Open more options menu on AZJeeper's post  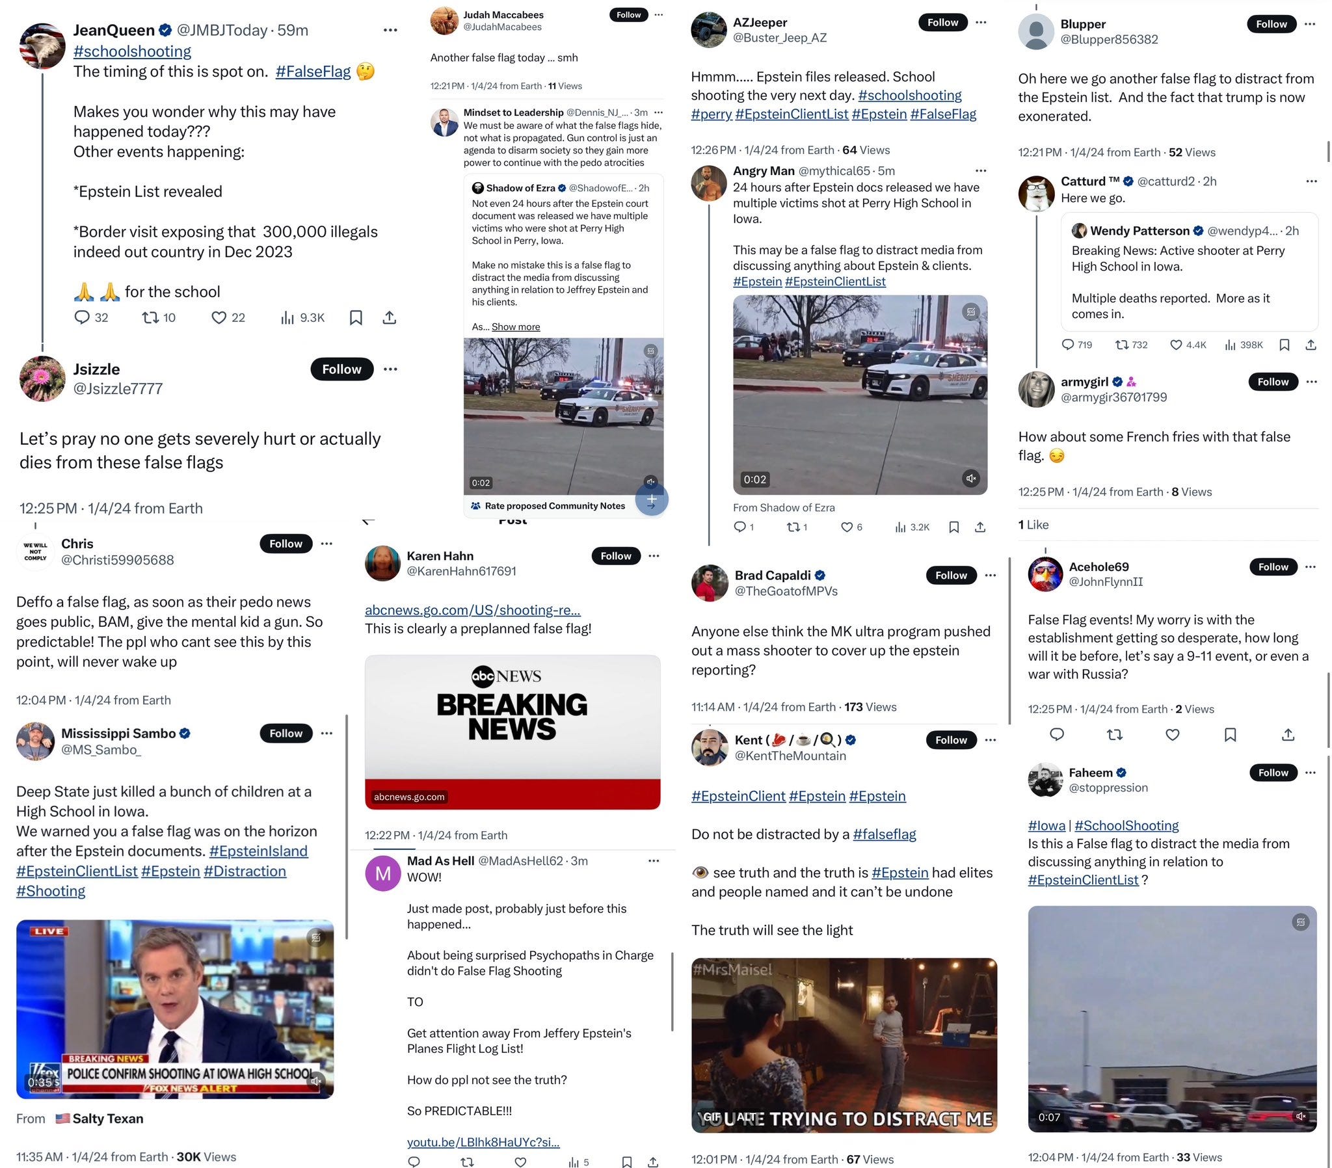click(981, 22)
